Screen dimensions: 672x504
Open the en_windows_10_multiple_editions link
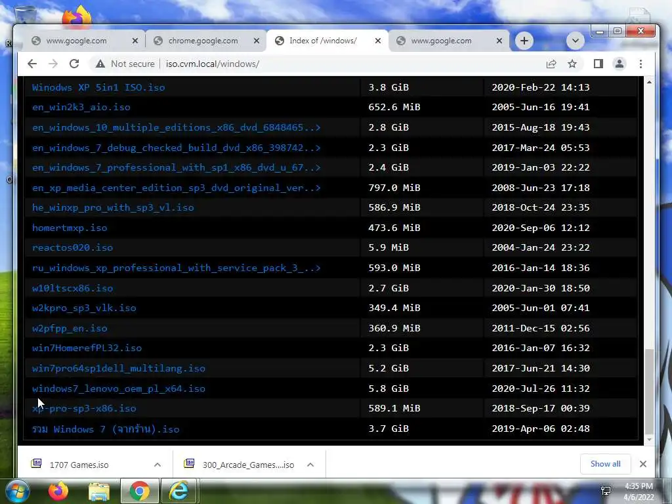176,127
